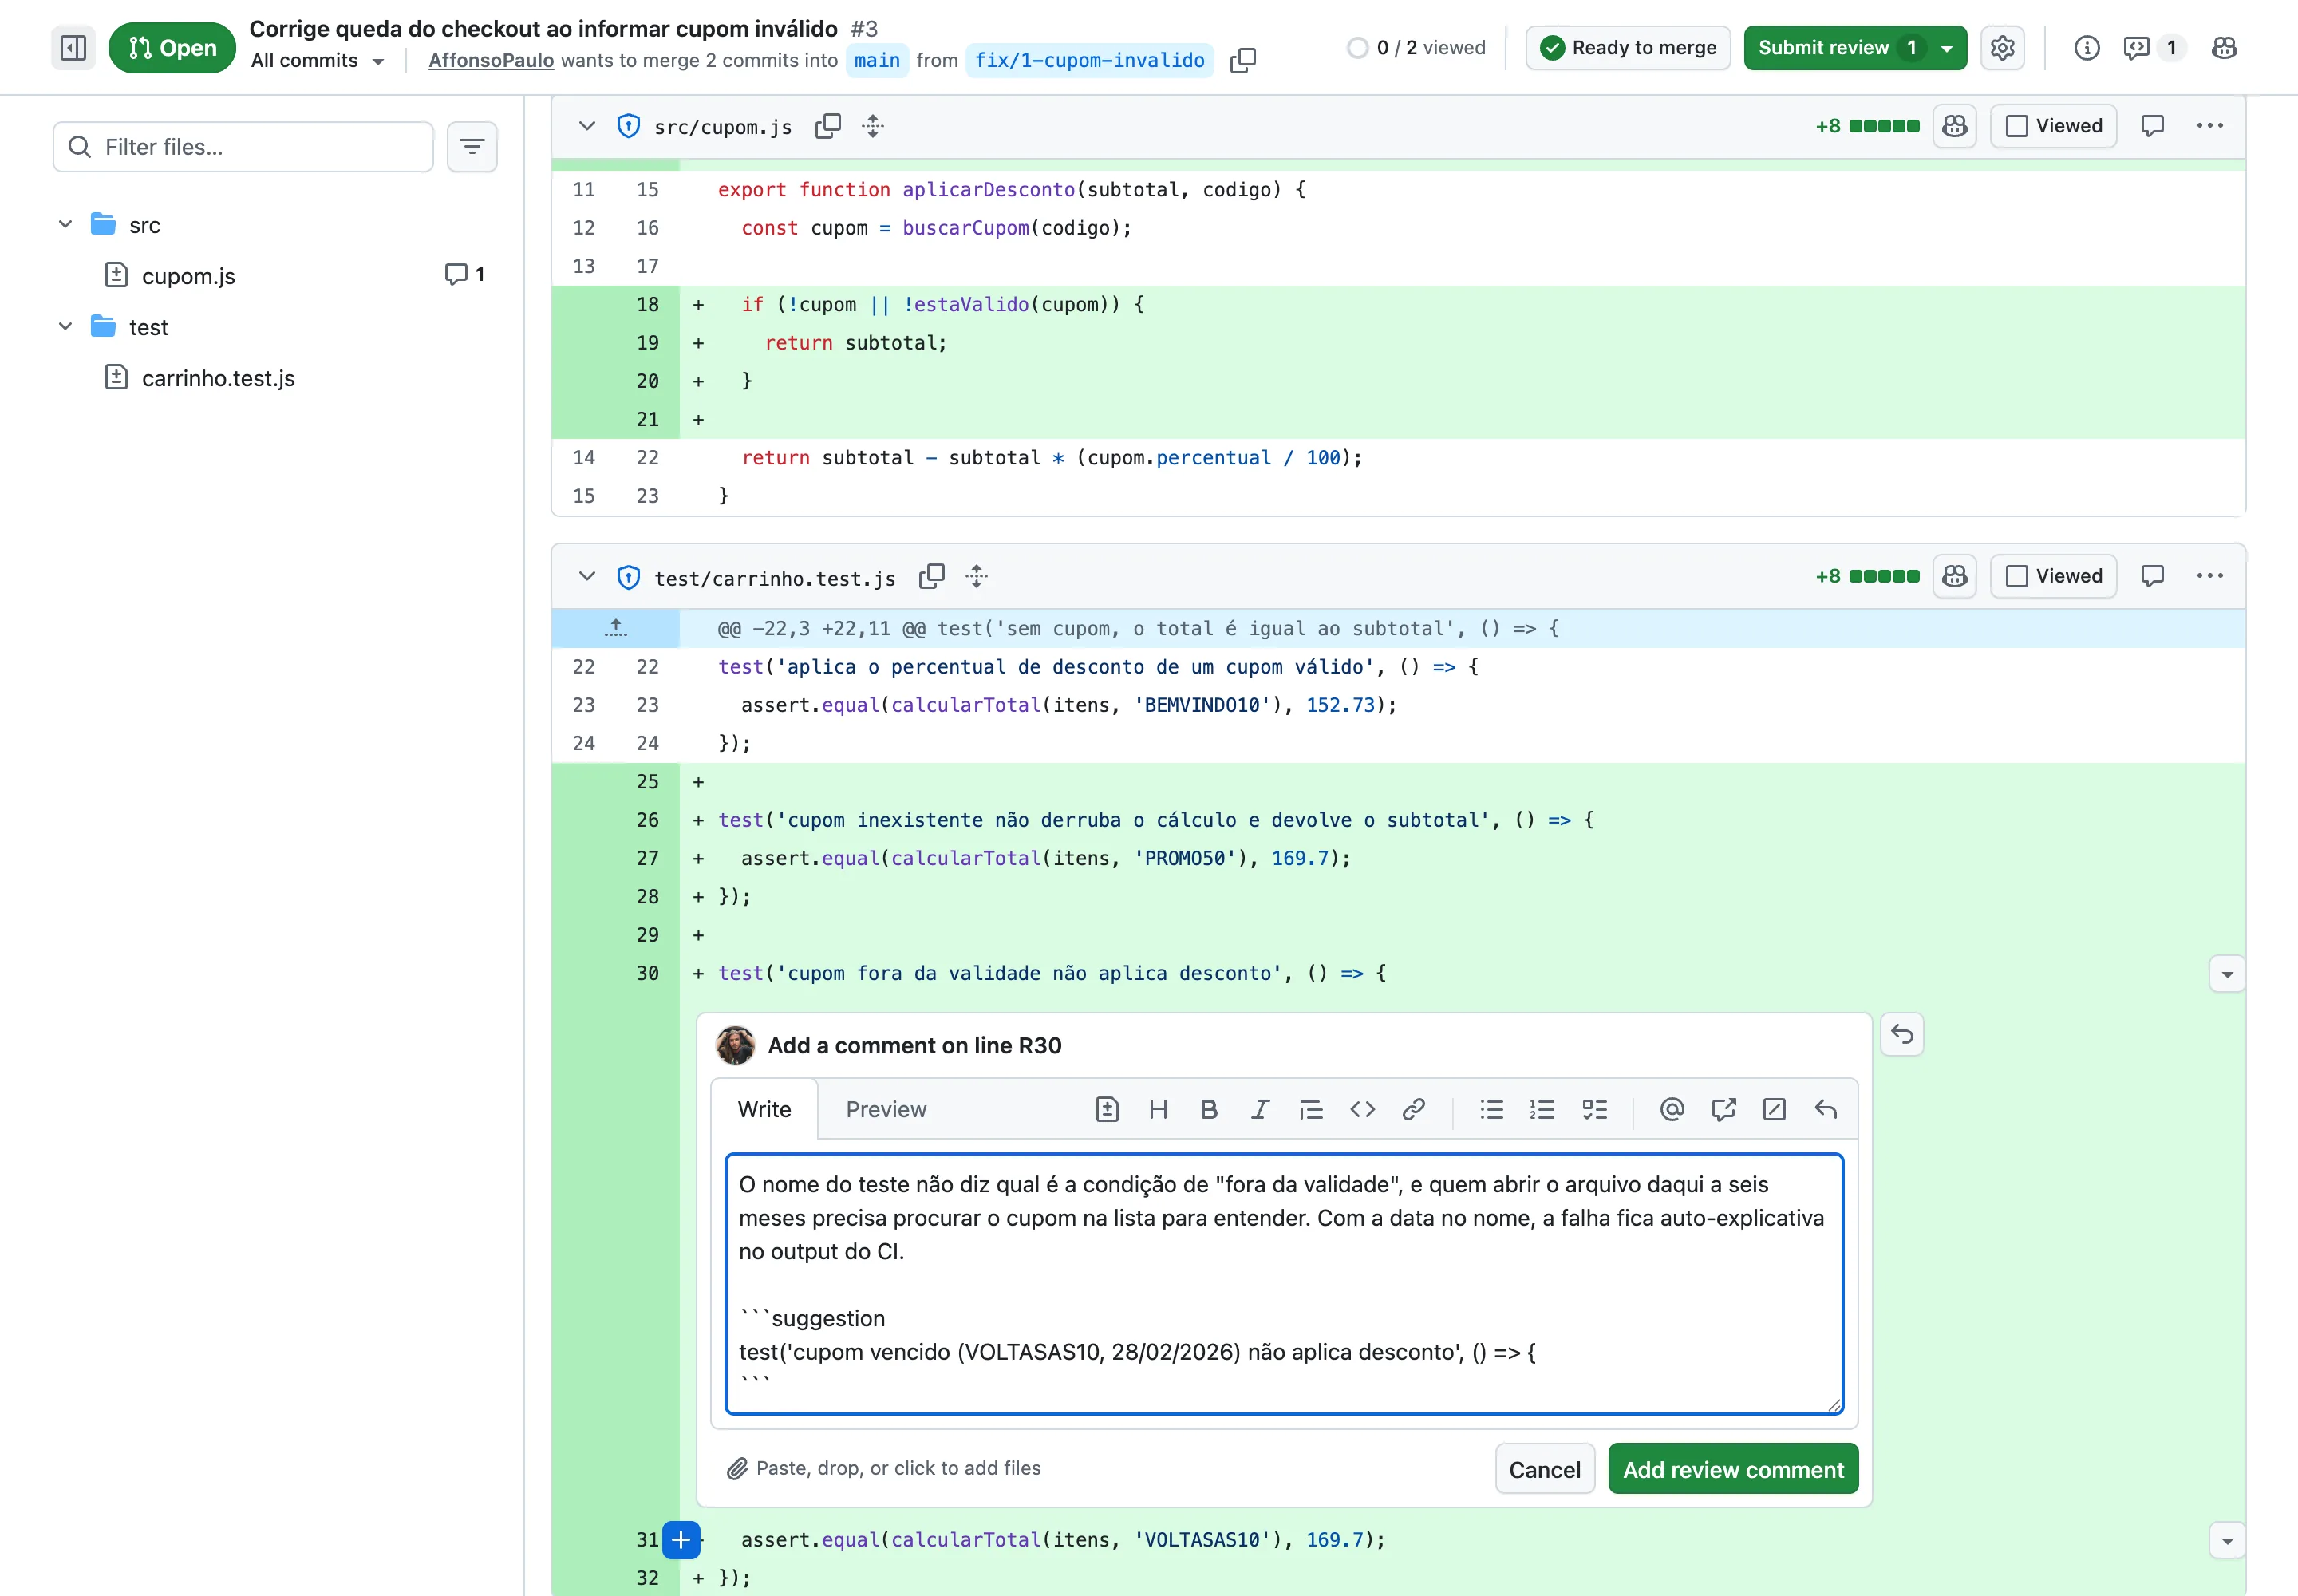
Task: Open file filter options icon
Action: (x=472, y=147)
